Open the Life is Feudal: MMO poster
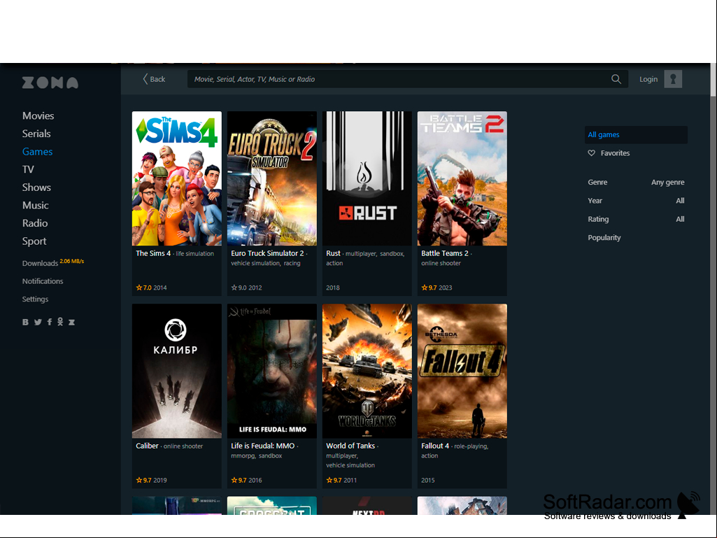This screenshot has width=717, height=538. [272, 371]
